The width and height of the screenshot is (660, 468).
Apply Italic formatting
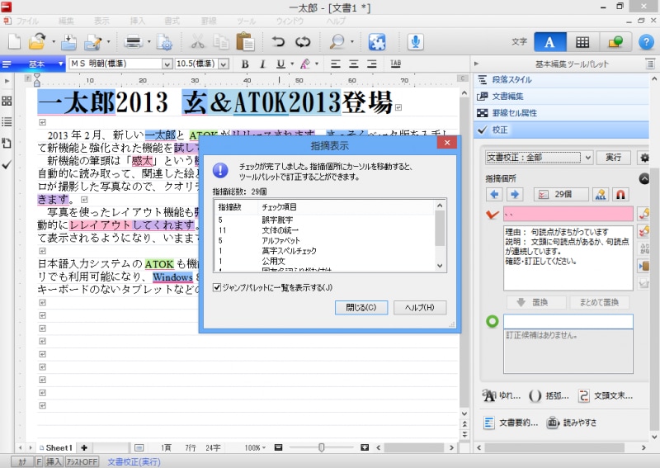(262, 64)
